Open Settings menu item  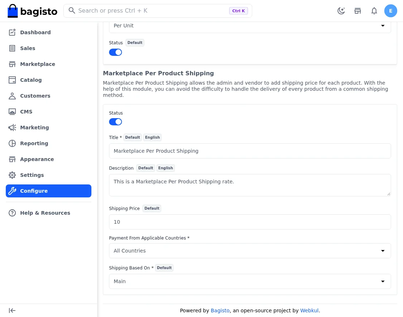(48, 175)
